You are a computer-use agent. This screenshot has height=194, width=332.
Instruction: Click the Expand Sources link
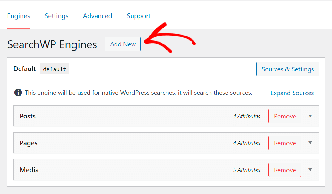pos(292,93)
